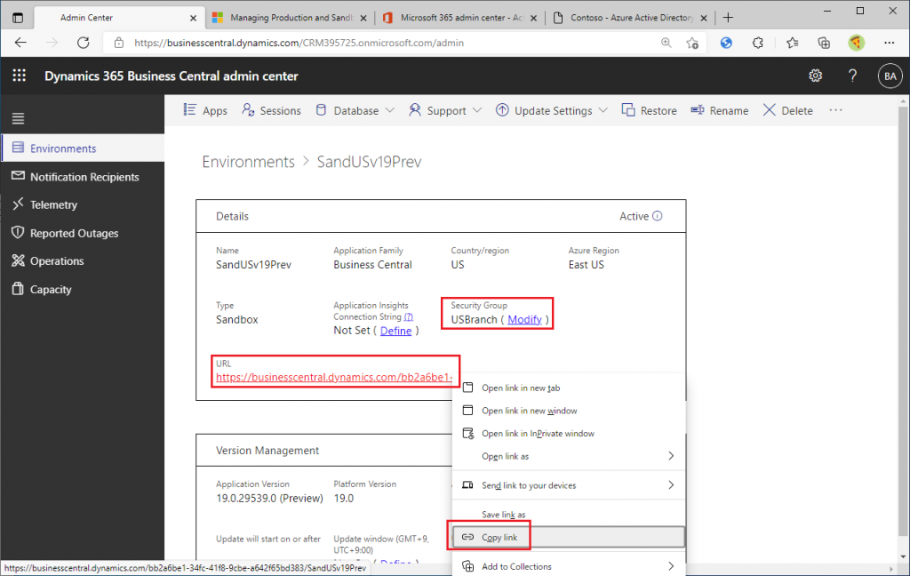Select the Type value Sandbox
The height and width of the screenshot is (576, 910).
[236, 319]
